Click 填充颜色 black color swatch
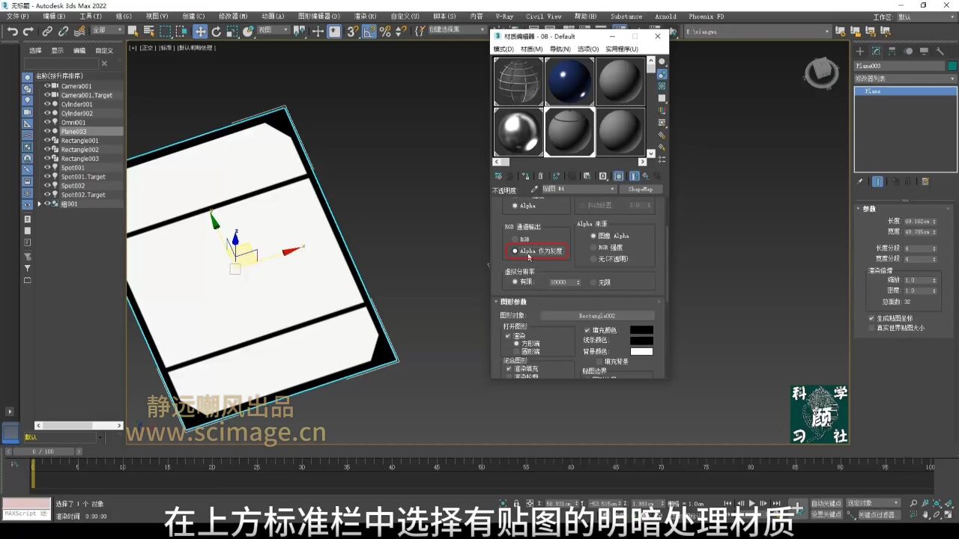Screen dimensions: 959x539 pyautogui.click(x=641, y=330)
